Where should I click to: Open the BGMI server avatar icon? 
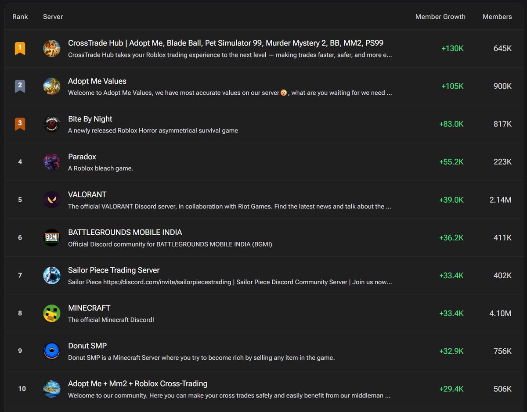click(x=52, y=237)
